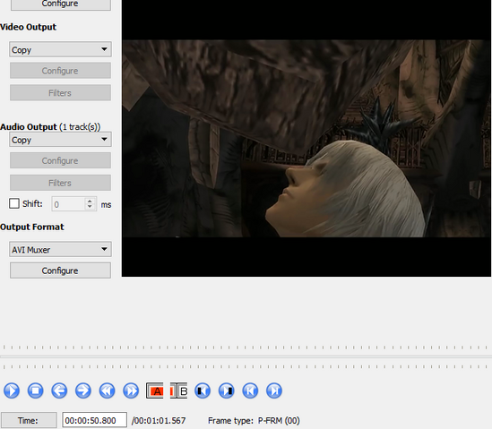Stop playback with the Stop button
Screen dimensions: 492x429
click(x=36, y=390)
